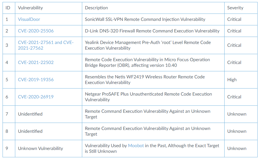Image resolution: width=261 pixels, height=159 pixels.
Task: Click the Netis WF2419 Wireless Router description
Action: click(145, 79)
